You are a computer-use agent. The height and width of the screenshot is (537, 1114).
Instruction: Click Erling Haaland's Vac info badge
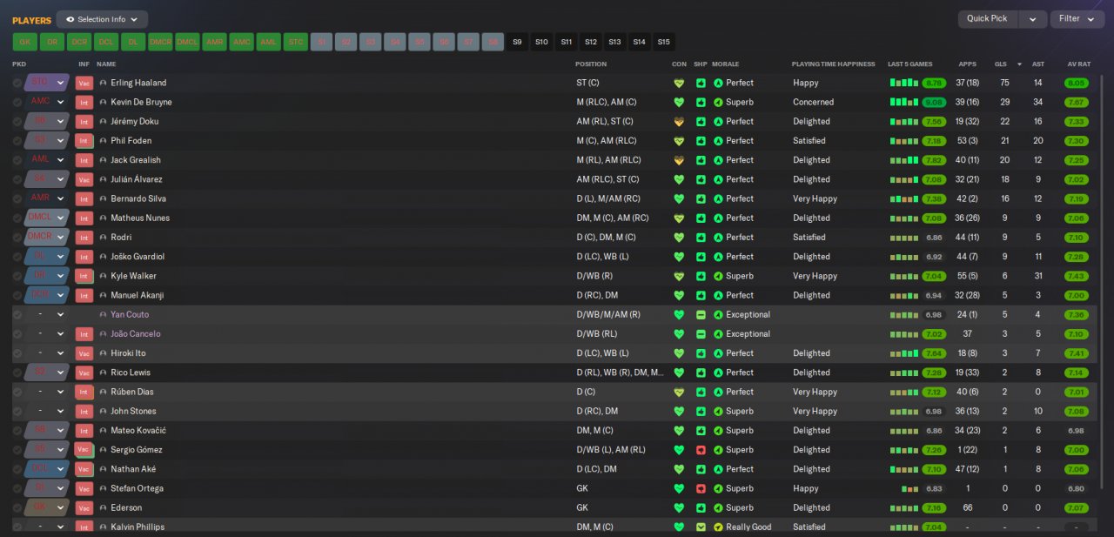(84, 83)
